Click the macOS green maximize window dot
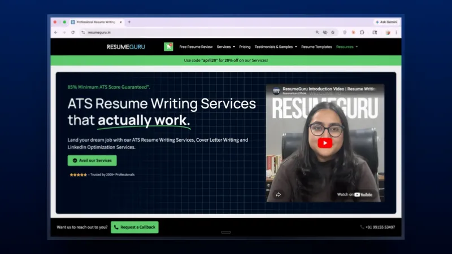452x254 pixels. click(64, 22)
